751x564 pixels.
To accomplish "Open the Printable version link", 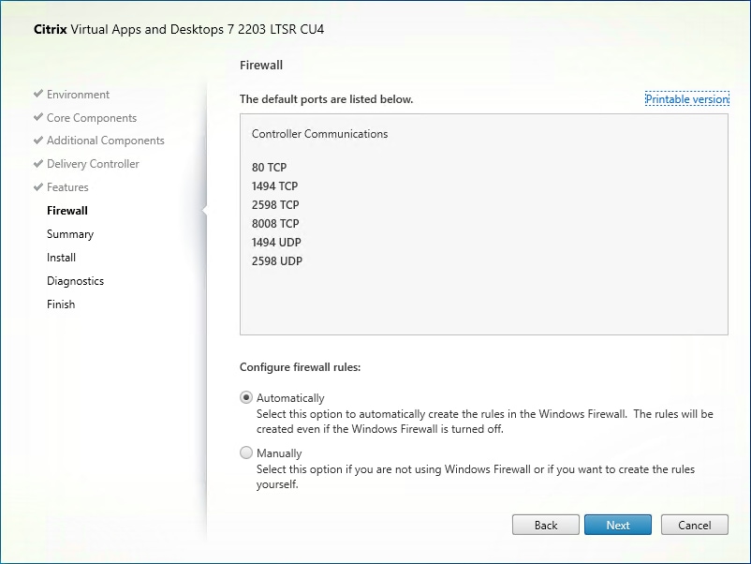I will click(686, 98).
